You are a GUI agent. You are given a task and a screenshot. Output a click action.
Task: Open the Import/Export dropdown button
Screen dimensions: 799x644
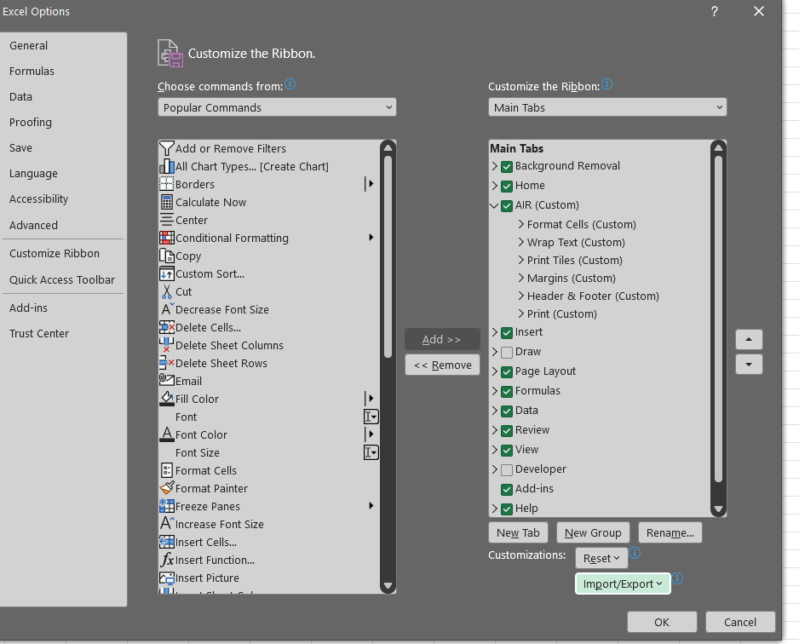(x=623, y=584)
